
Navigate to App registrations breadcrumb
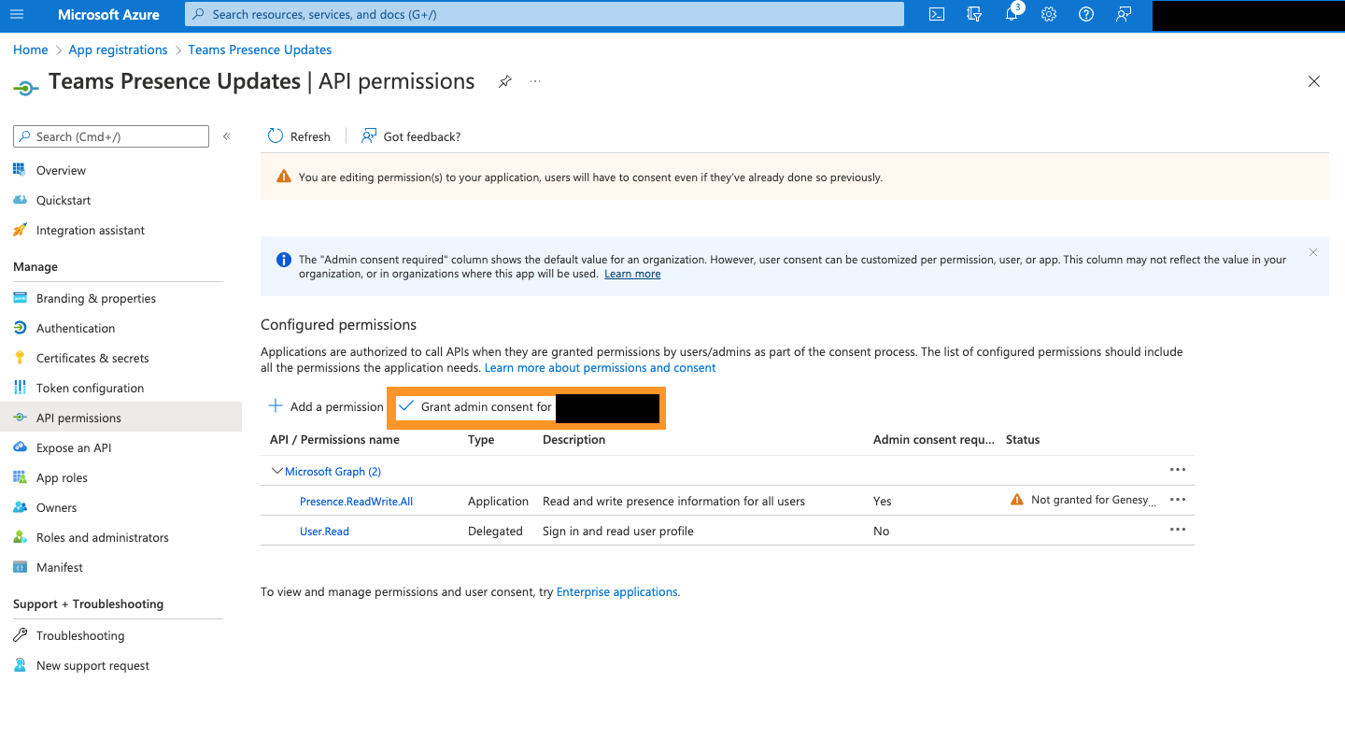118,49
